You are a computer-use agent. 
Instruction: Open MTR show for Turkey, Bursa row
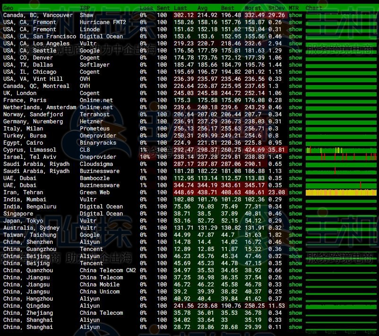coord(295,136)
